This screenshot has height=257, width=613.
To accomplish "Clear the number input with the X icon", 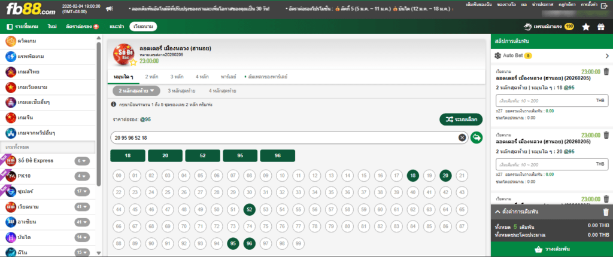I will (x=462, y=137).
